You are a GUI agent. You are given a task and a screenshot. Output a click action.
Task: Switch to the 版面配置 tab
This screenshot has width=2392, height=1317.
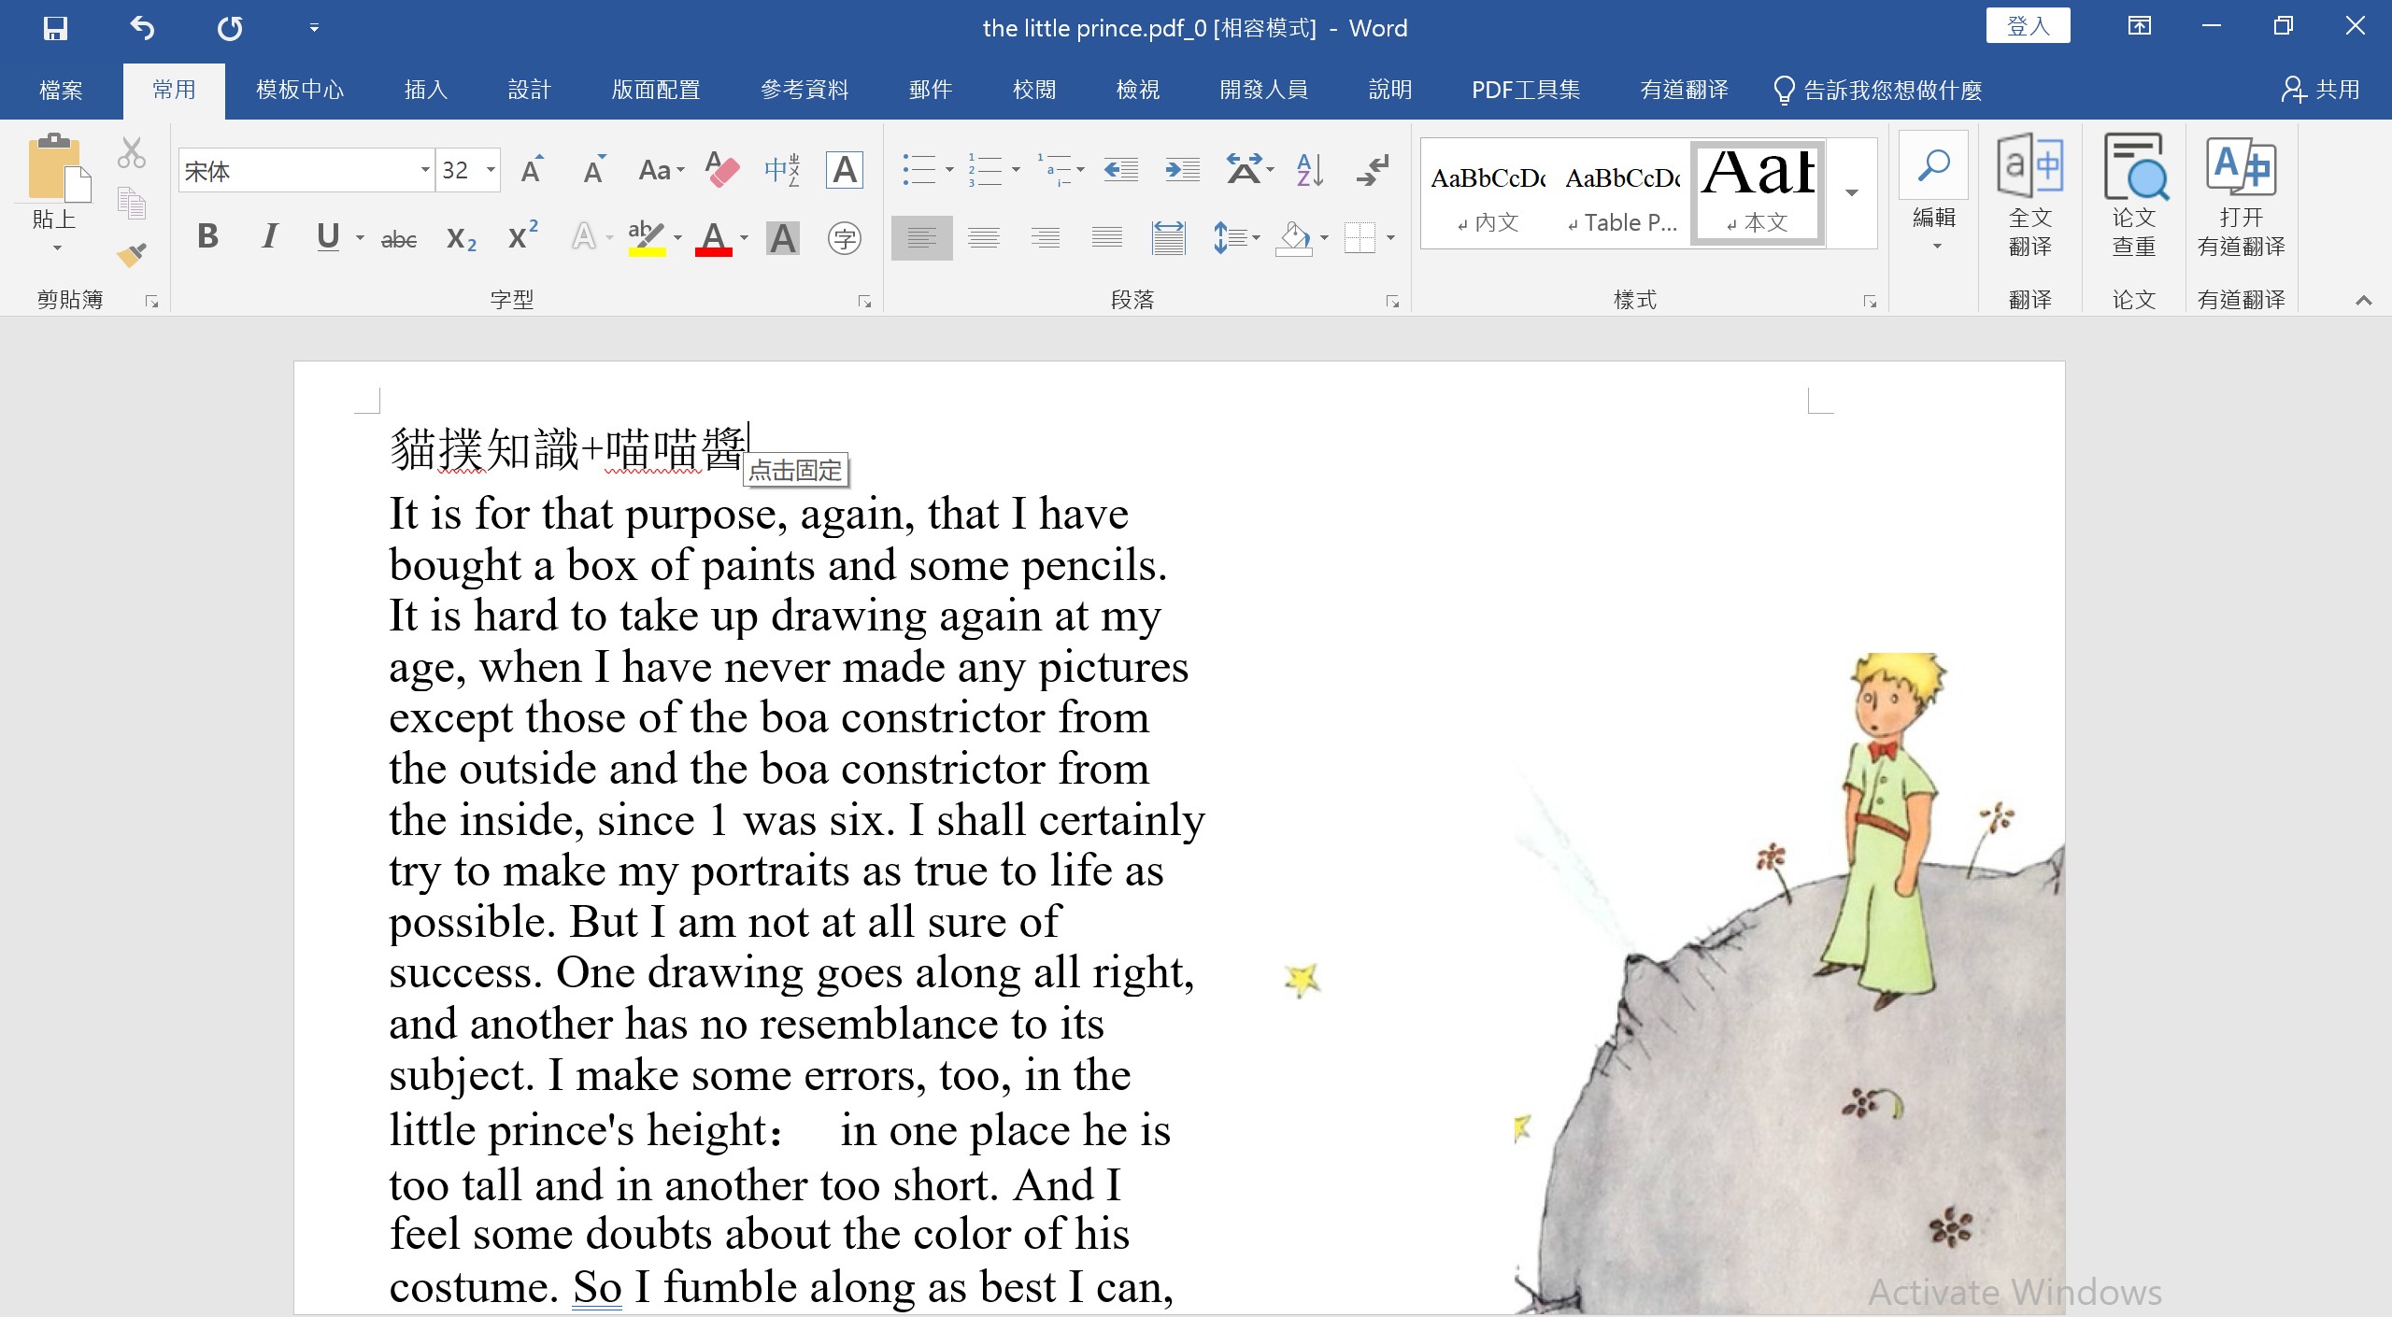pyautogui.click(x=656, y=90)
